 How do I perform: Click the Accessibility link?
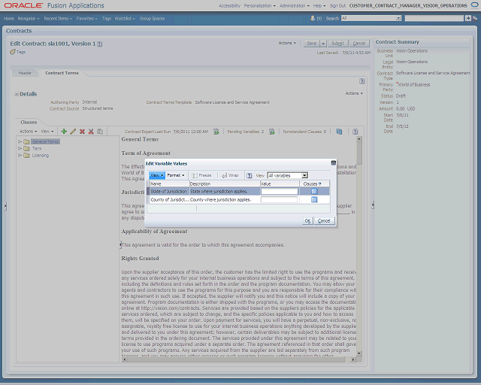pyautogui.click(x=229, y=5)
